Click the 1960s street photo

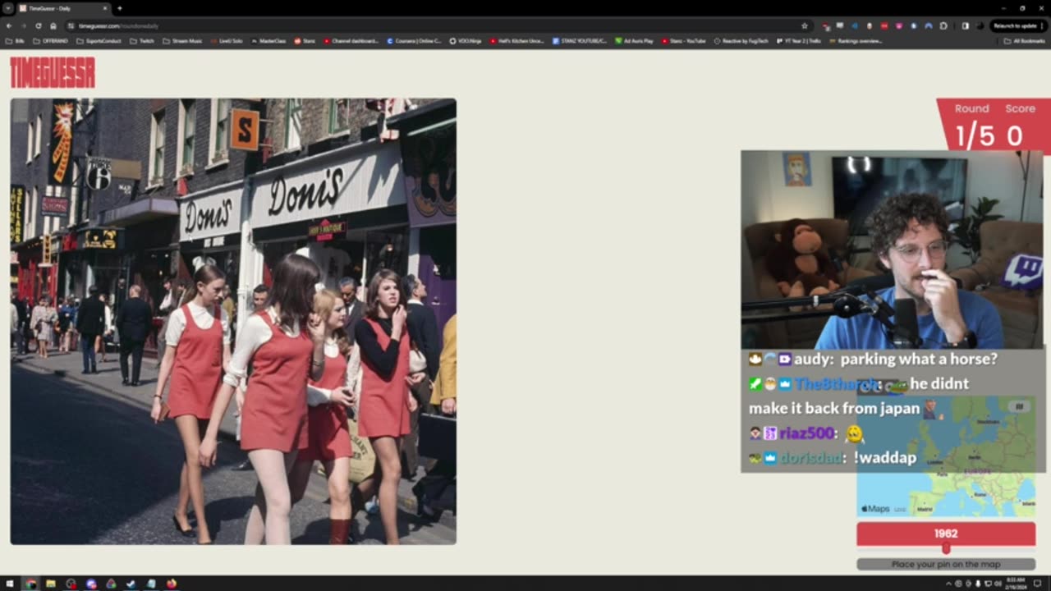[233, 321]
